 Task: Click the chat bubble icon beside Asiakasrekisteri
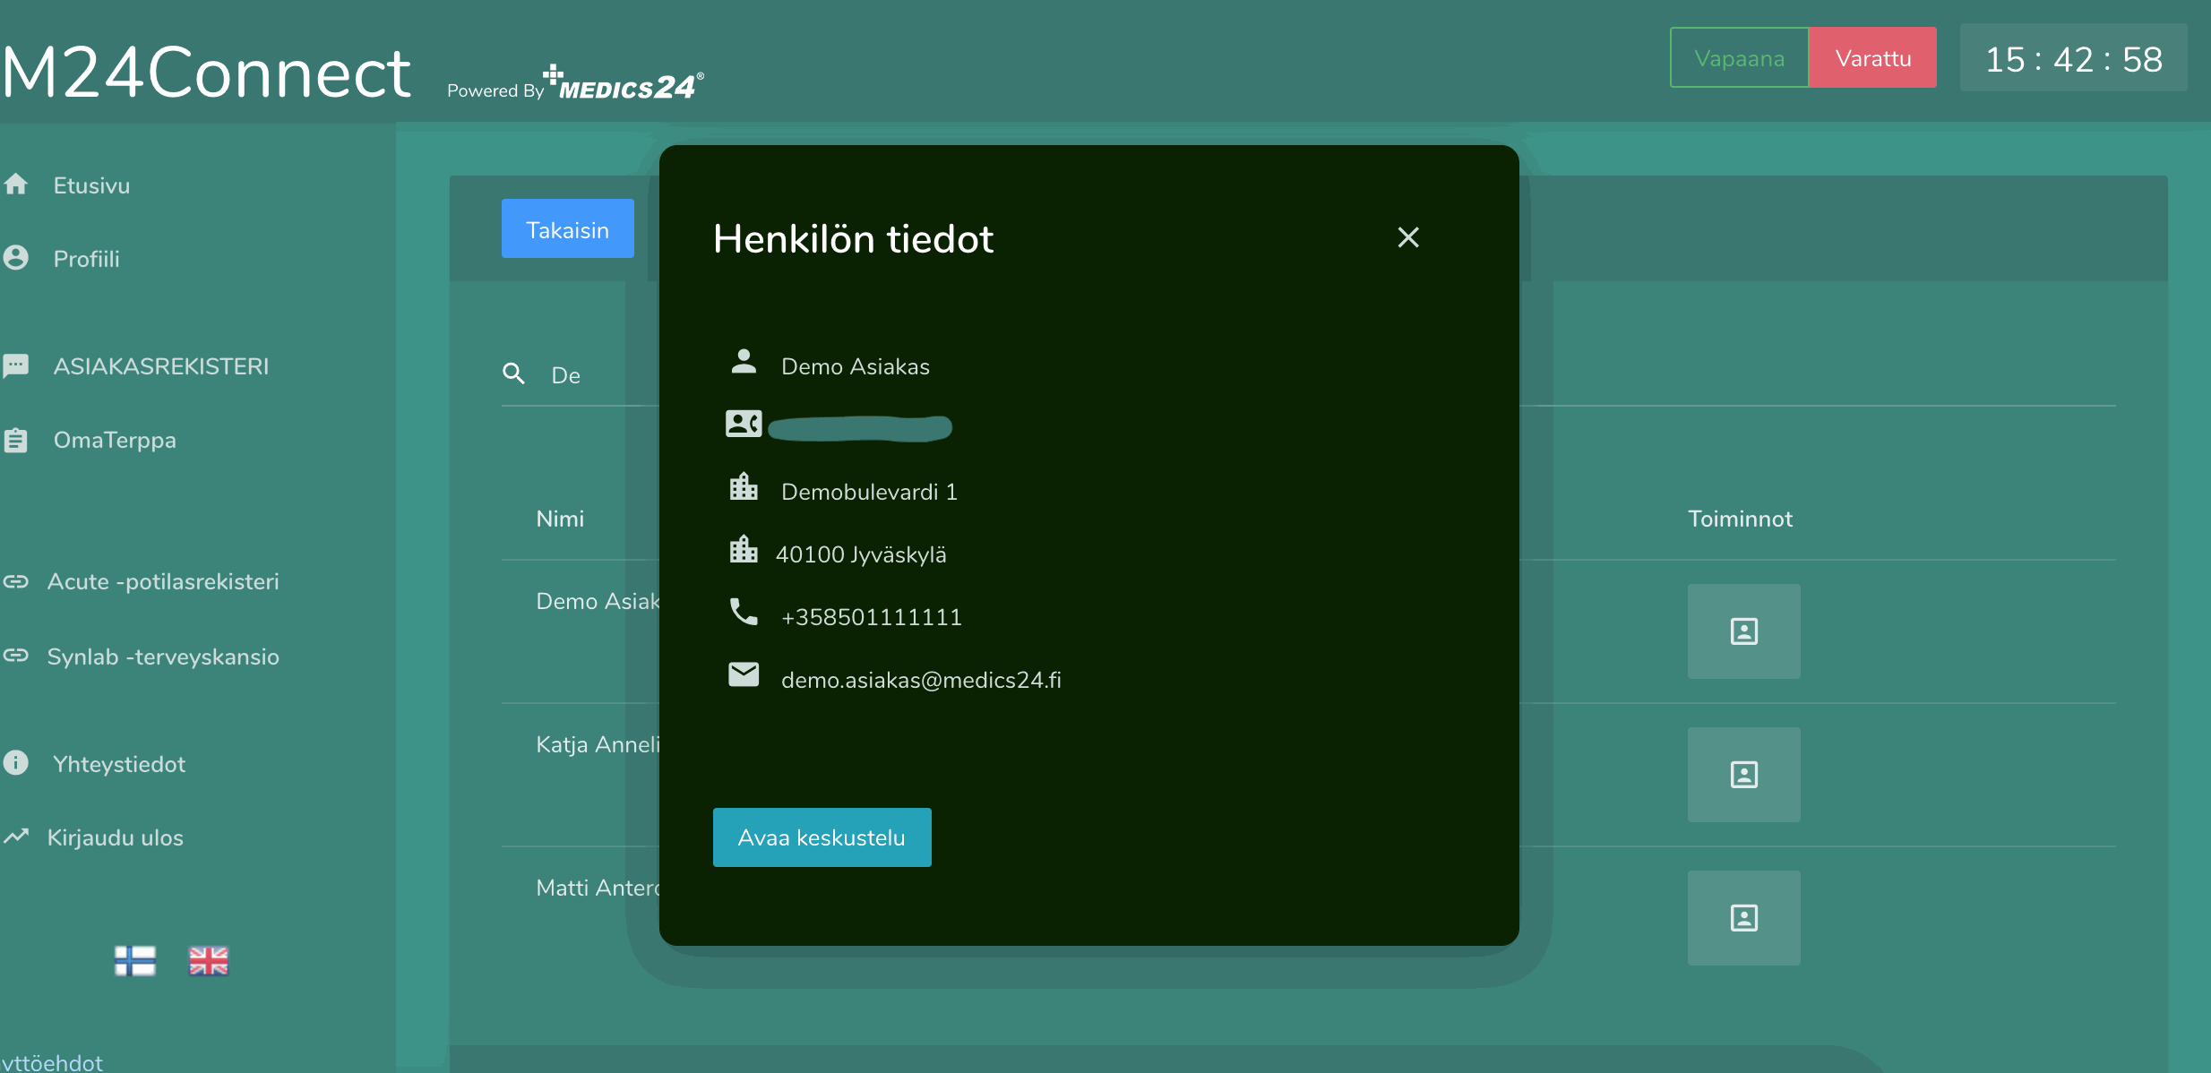16,365
